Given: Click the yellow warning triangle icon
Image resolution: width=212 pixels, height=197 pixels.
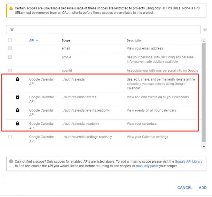Looking at the screenshot, I should [x=11, y=9].
